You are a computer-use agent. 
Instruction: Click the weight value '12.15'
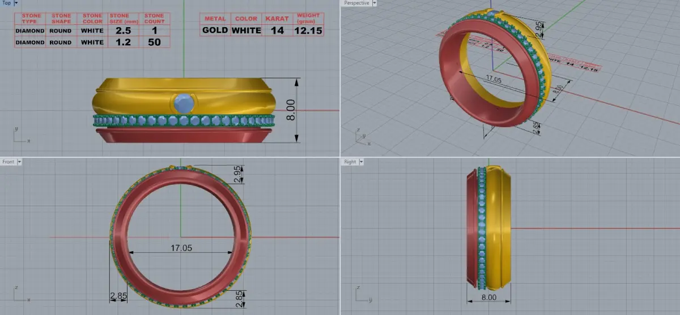pos(308,31)
